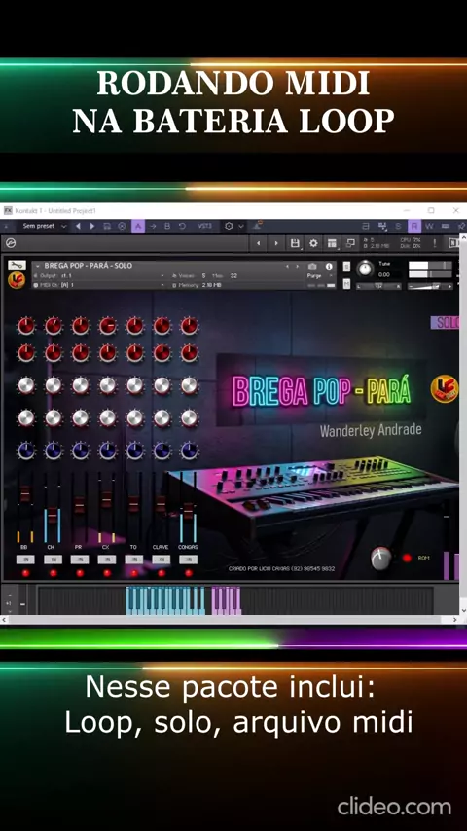This screenshot has height=831, width=467.
Task: Go to next preset arrow in wrapper toolbar
Action: 92,226
